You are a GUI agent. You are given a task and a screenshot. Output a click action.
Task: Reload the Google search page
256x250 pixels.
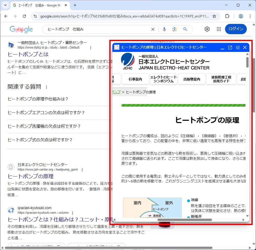point(24,16)
